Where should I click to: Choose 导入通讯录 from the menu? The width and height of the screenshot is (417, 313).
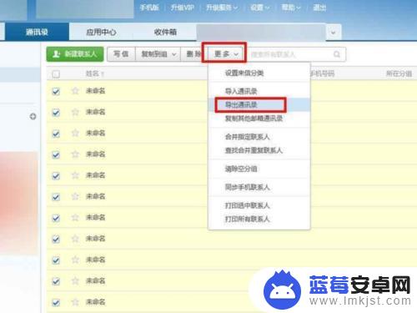pyautogui.click(x=259, y=91)
